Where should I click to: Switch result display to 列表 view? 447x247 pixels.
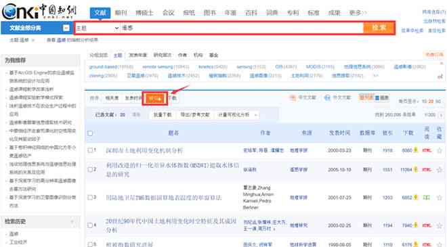(366, 97)
